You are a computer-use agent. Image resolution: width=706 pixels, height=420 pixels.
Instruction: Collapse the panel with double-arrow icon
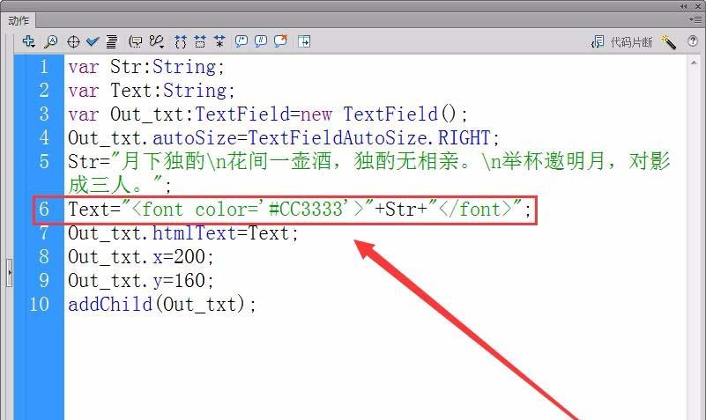[x=683, y=6]
